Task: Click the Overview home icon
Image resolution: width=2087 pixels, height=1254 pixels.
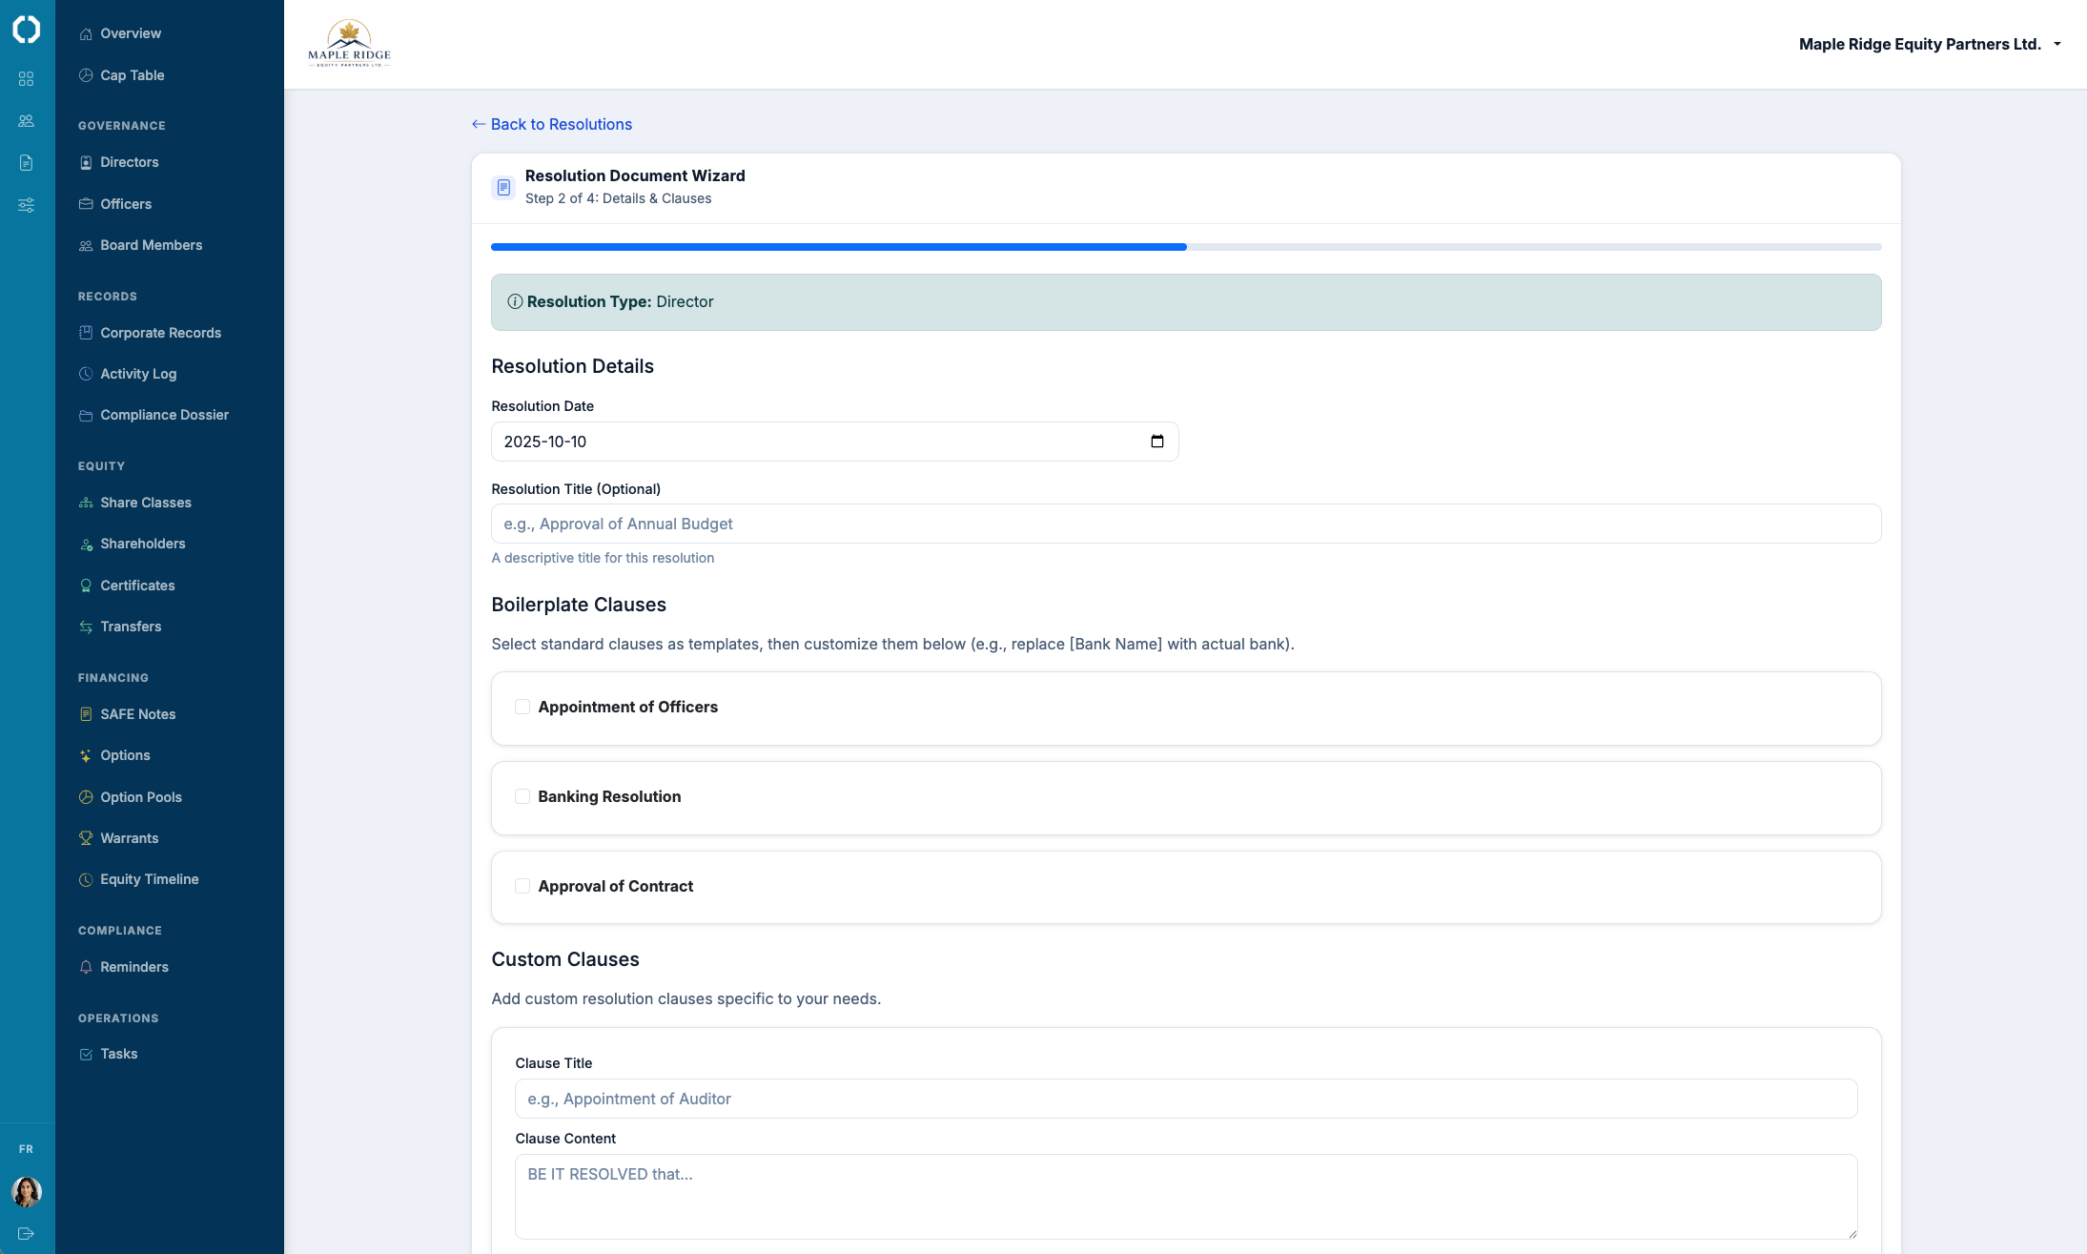Action: tap(86, 33)
